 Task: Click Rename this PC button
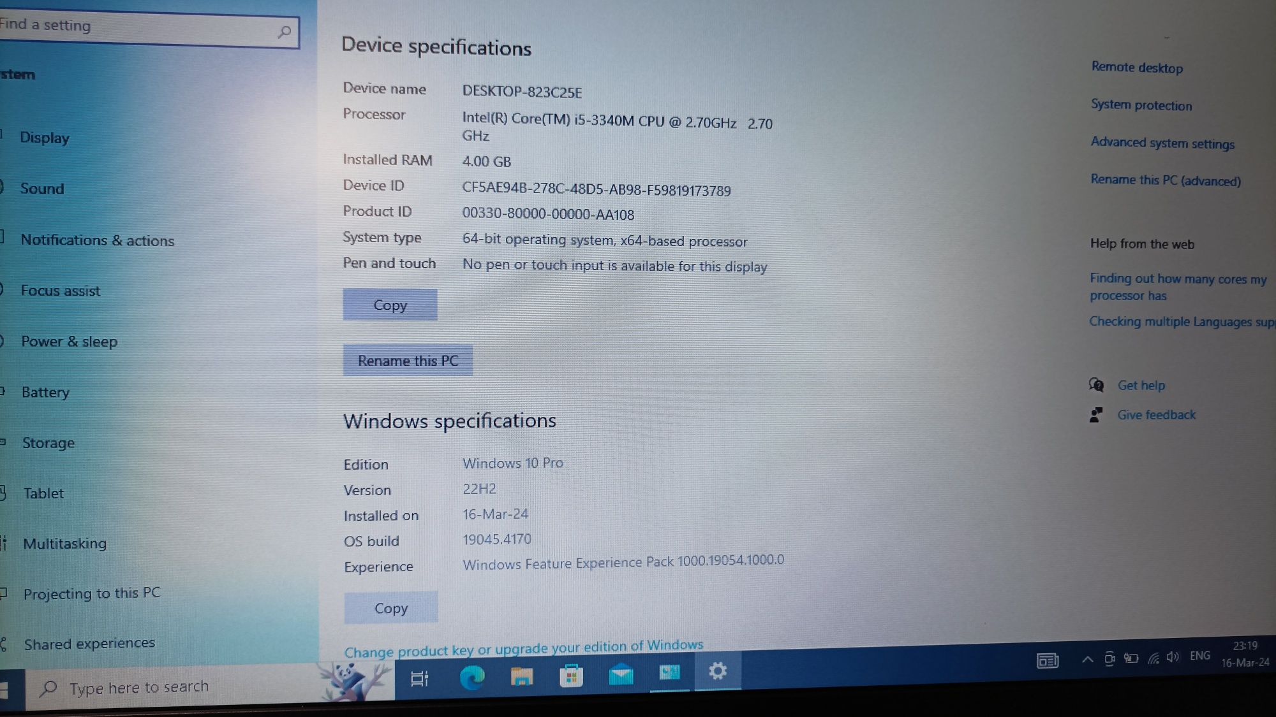coord(408,360)
